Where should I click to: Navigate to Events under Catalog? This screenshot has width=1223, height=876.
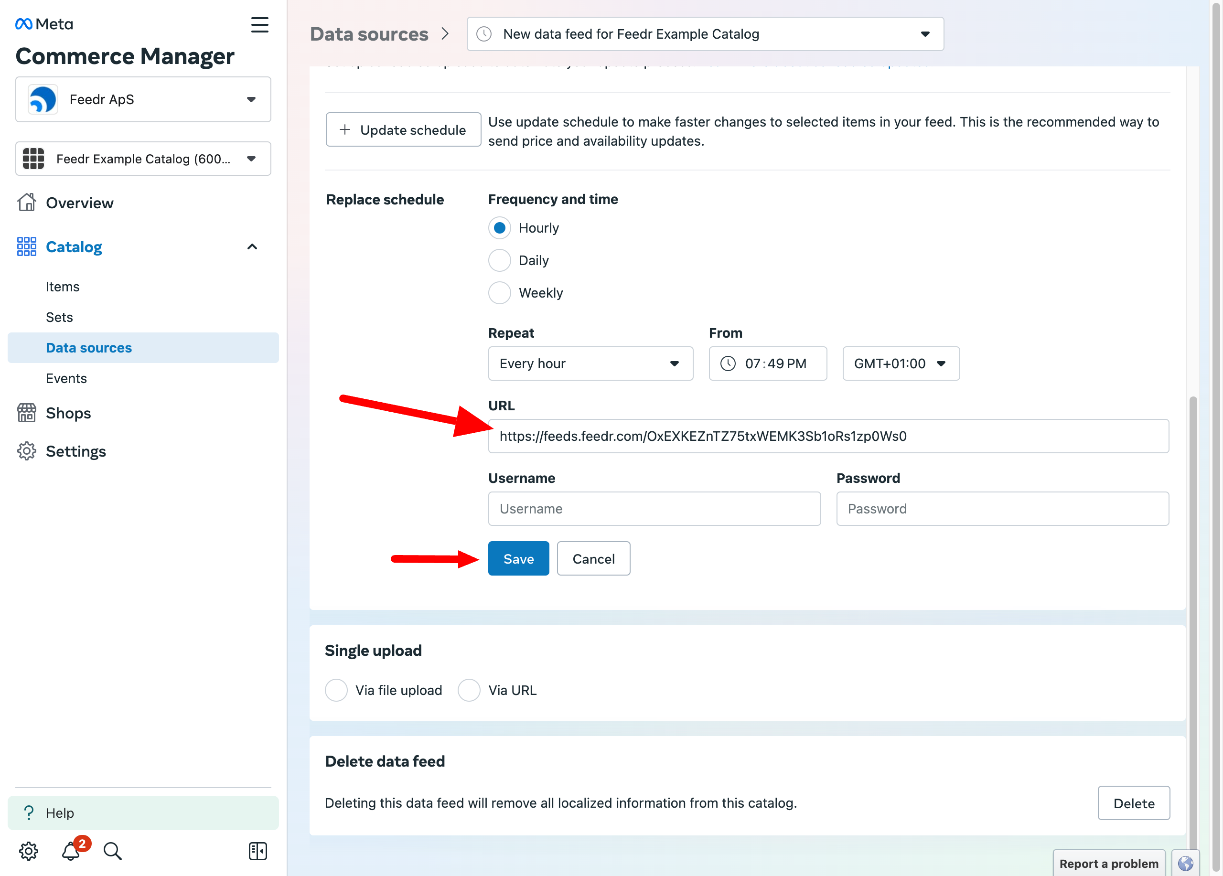click(x=66, y=377)
